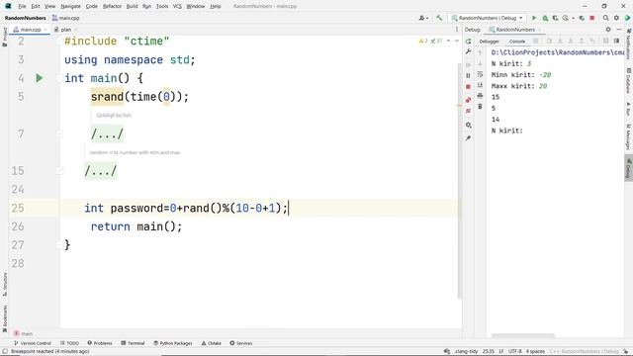Click LF line separator in status bar

pos(501,352)
